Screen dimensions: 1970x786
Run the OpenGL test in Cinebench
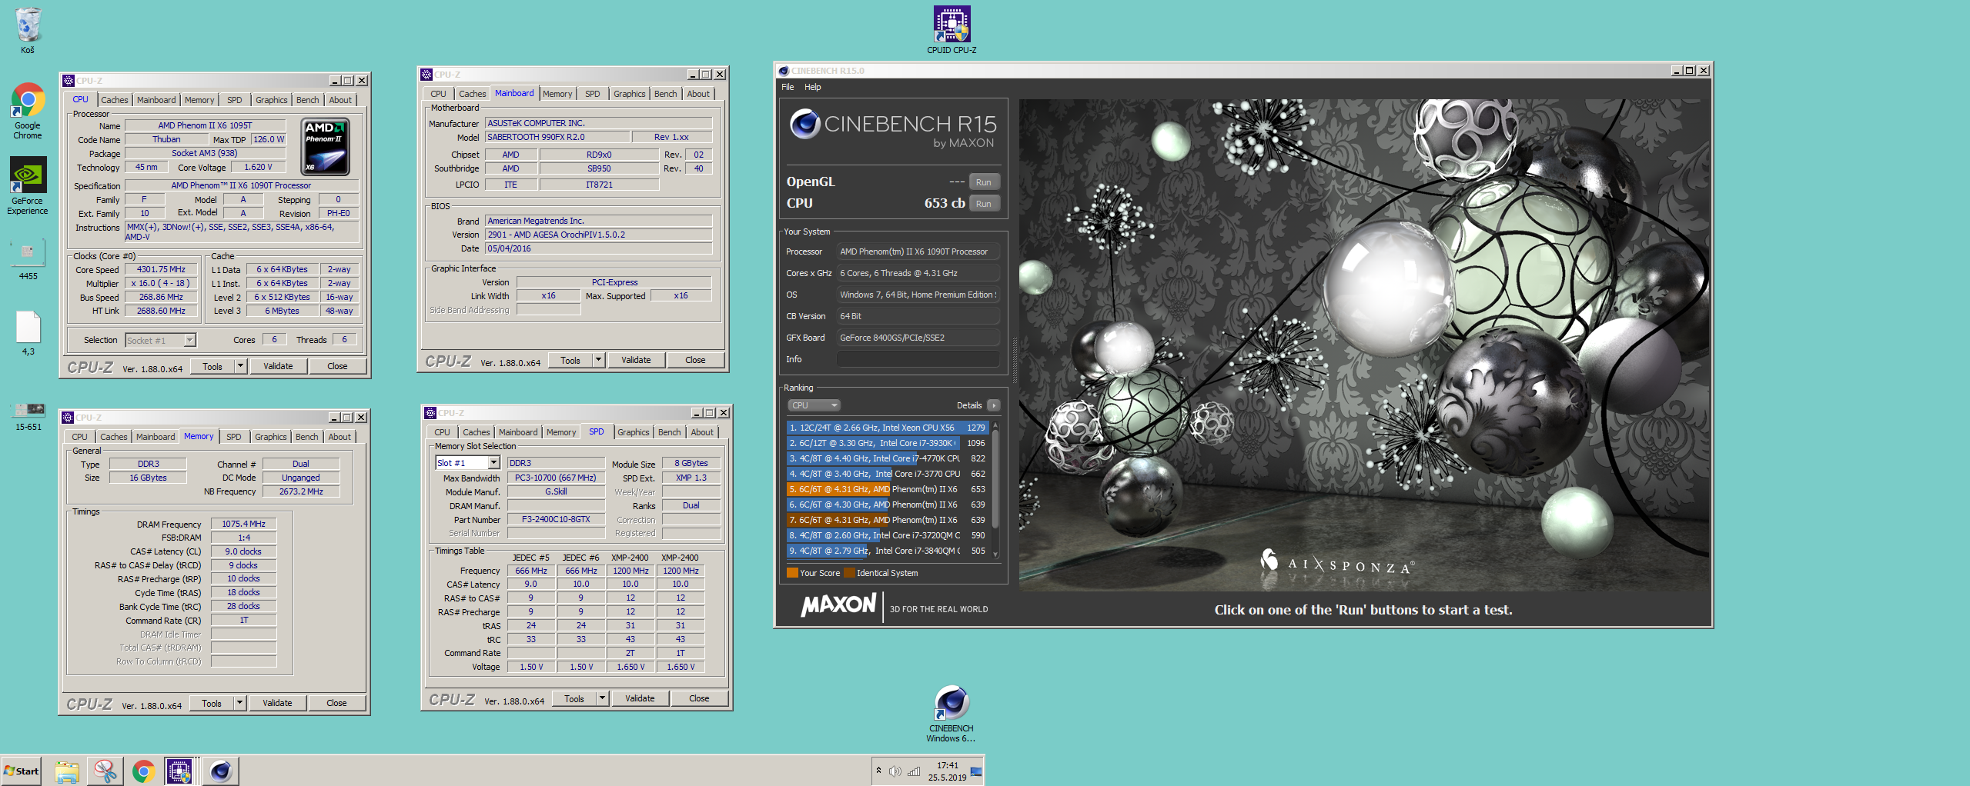983,182
